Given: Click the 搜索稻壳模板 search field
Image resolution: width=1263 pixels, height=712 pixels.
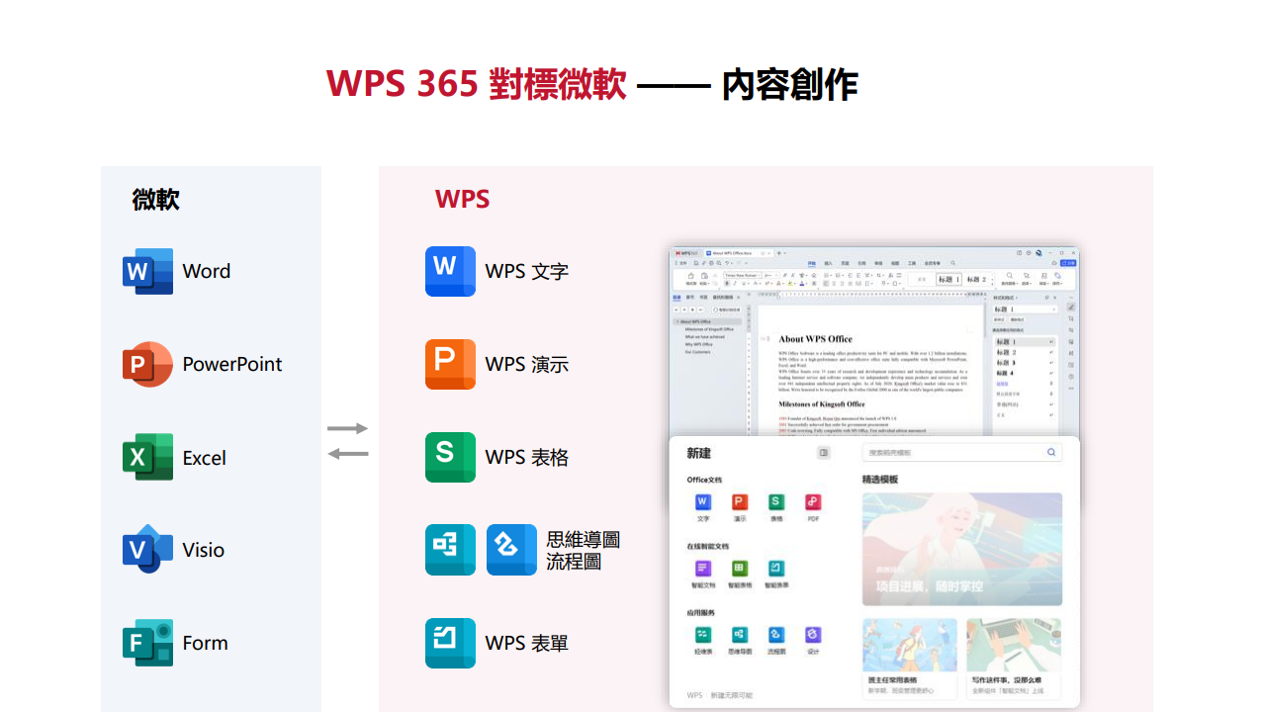Looking at the screenshot, I should [x=961, y=452].
